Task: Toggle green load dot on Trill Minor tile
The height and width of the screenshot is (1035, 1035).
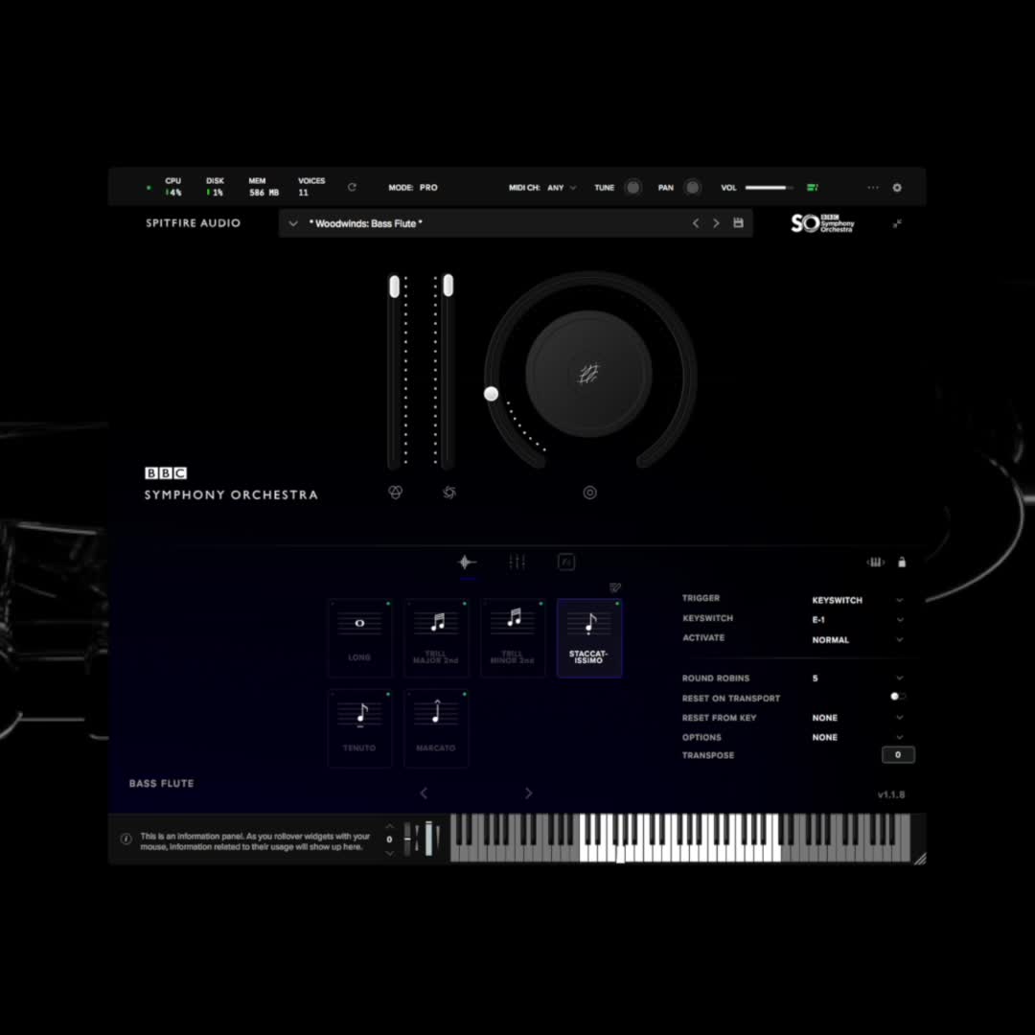Action: click(x=541, y=604)
